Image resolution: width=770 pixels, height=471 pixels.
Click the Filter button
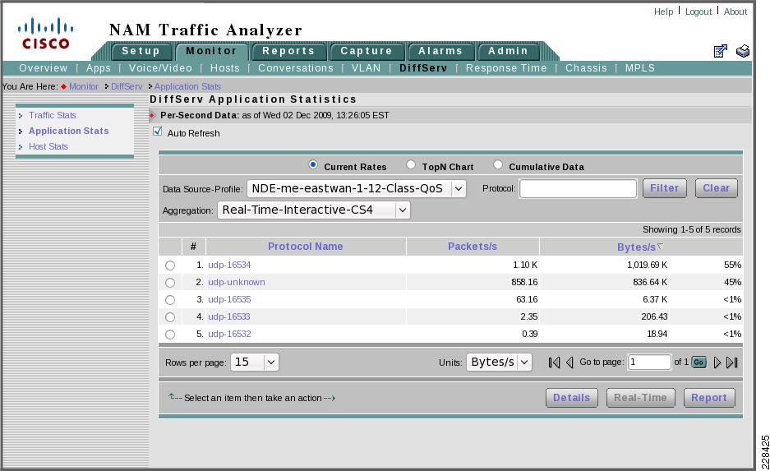tap(665, 188)
